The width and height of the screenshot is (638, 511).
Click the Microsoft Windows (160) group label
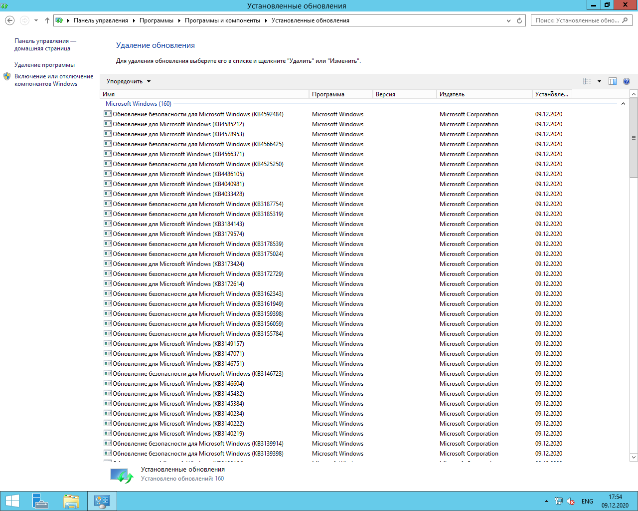pyautogui.click(x=139, y=104)
